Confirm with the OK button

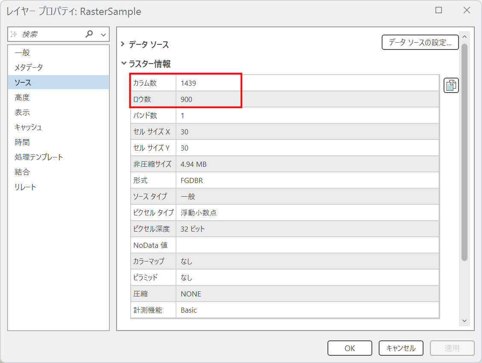[350, 348]
